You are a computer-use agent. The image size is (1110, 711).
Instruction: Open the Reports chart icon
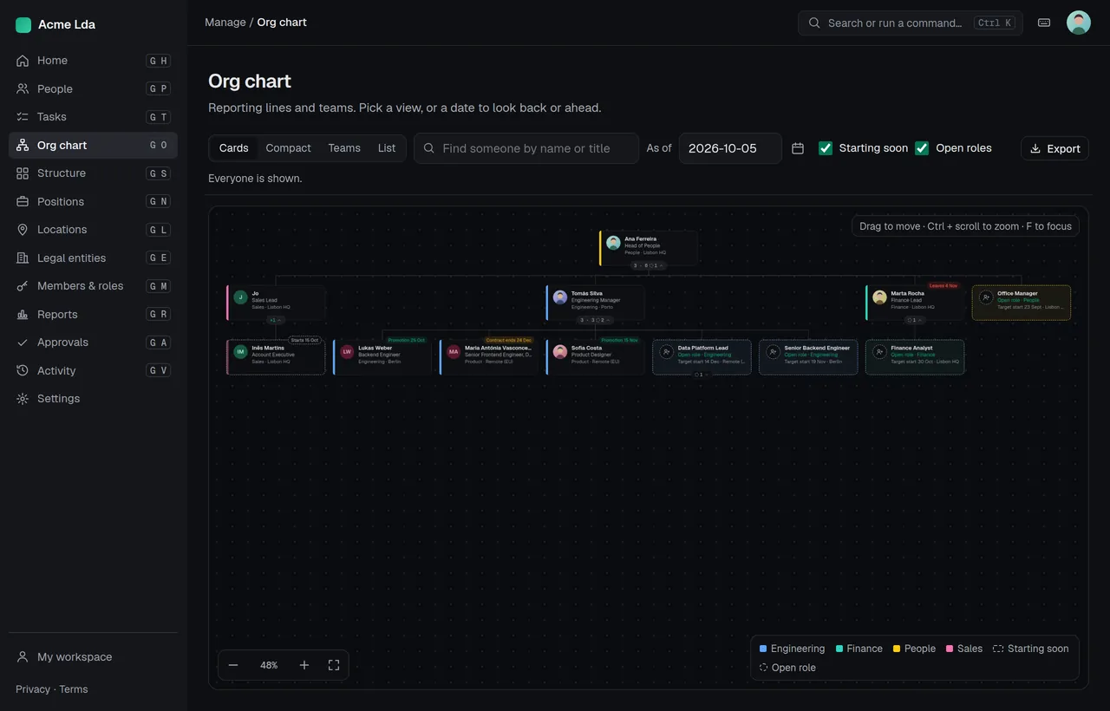23,314
